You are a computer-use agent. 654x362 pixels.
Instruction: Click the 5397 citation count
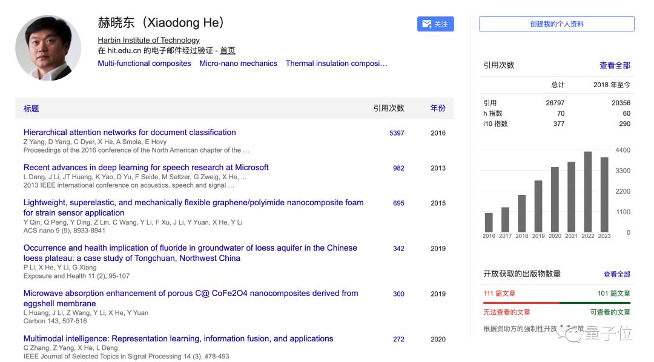pos(397,133)
